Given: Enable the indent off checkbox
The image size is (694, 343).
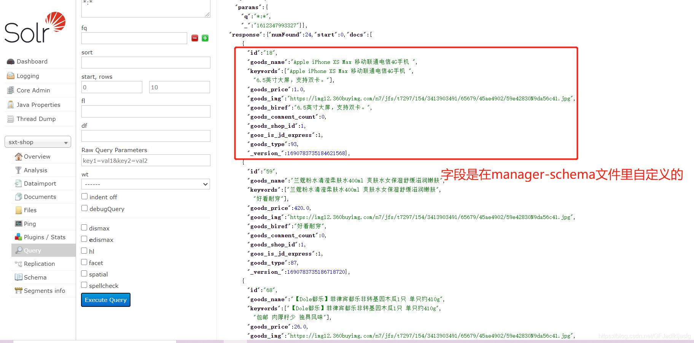Looking at the screenshot, I should [84, 197].
